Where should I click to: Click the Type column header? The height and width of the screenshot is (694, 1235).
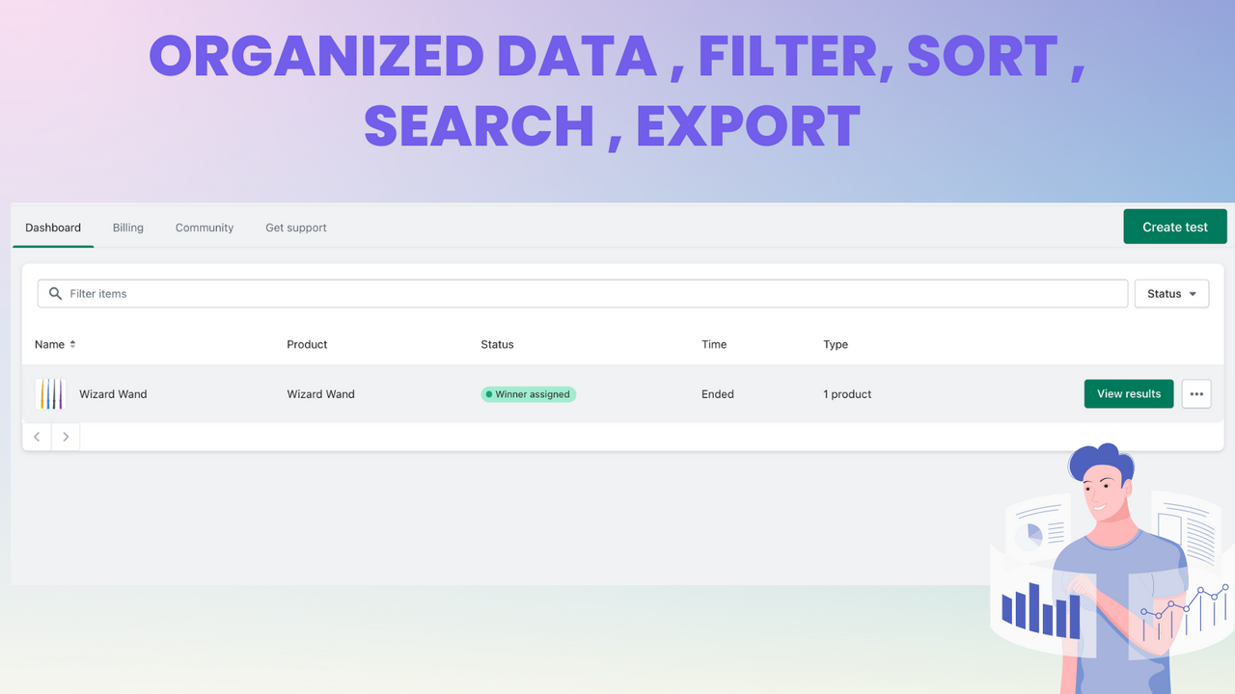(x=836, y=344)
